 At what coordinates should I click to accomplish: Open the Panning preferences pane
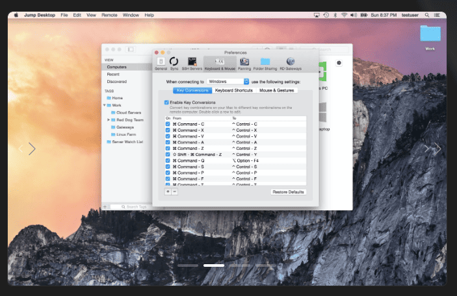point(244,64)
